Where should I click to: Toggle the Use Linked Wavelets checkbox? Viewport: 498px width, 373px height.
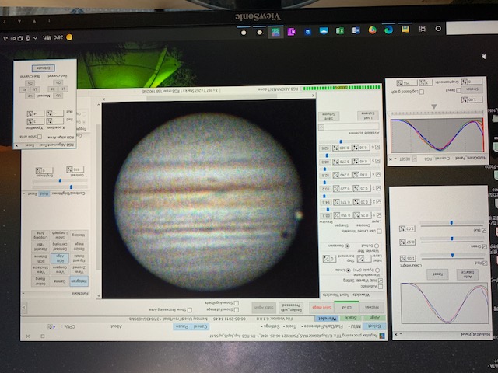pyautogui.click(x=378, y=232)
